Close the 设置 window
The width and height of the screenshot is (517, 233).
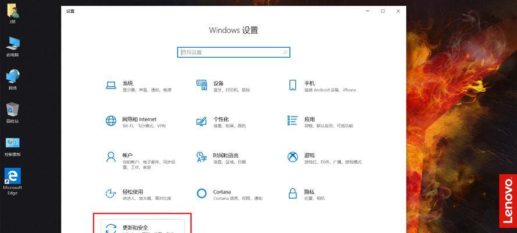(398, 11)
